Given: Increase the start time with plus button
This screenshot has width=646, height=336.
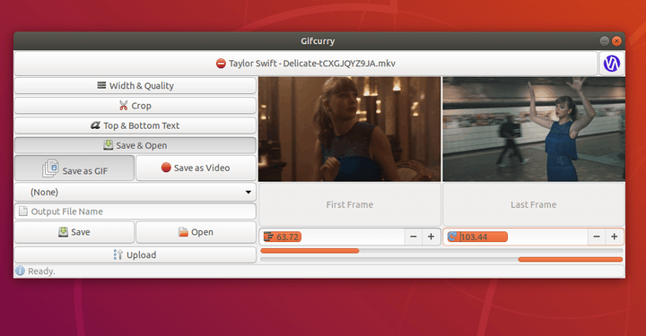Looking at the screenshot, I should click(x=431, y=237).
